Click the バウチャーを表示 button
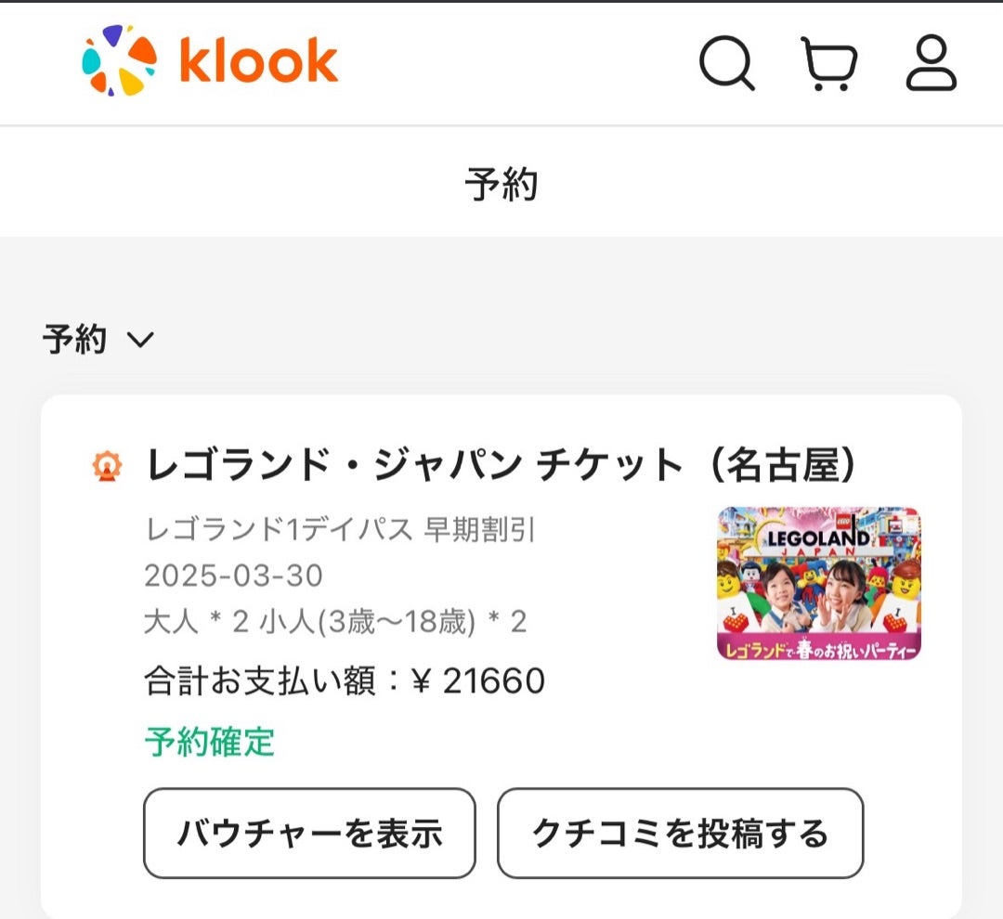 coord(309,834)
